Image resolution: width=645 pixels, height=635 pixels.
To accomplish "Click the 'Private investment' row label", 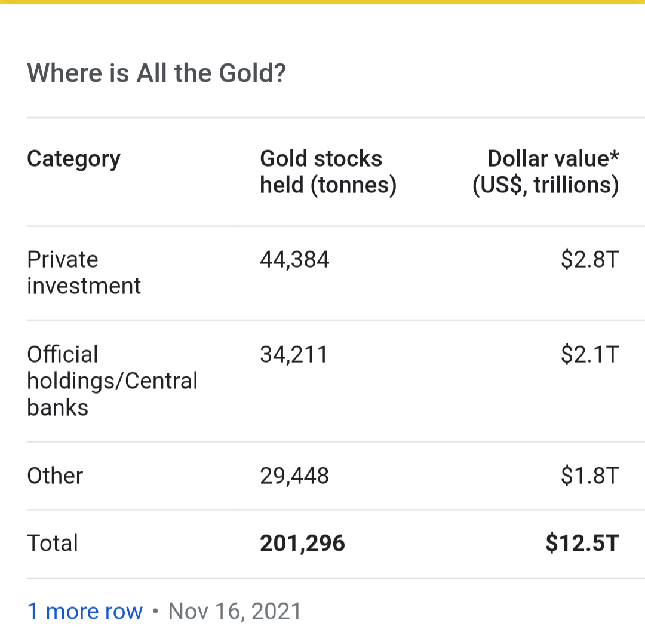I will pyautogui.click(x=84, y=272).
